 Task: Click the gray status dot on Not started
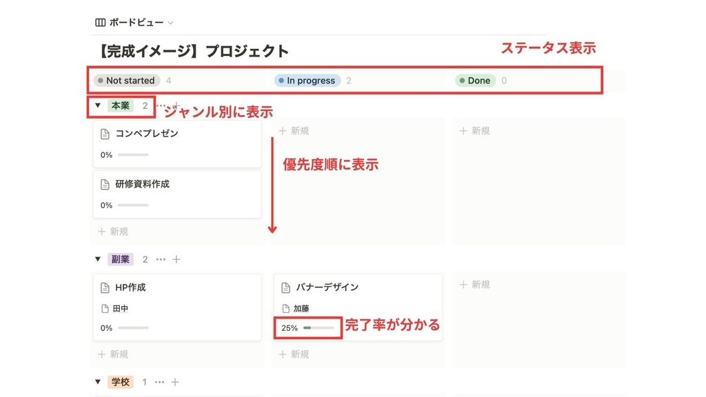tap(101, 80)
